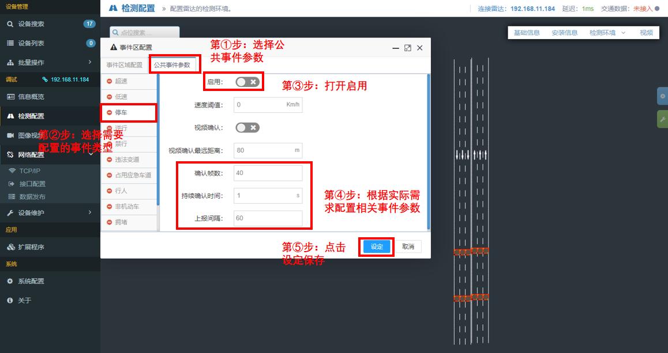Image resolution: width=668 pixels, height=353 pixels.
Task: Open 系统配置 system settings gear icon
Action: pos(9,281)
